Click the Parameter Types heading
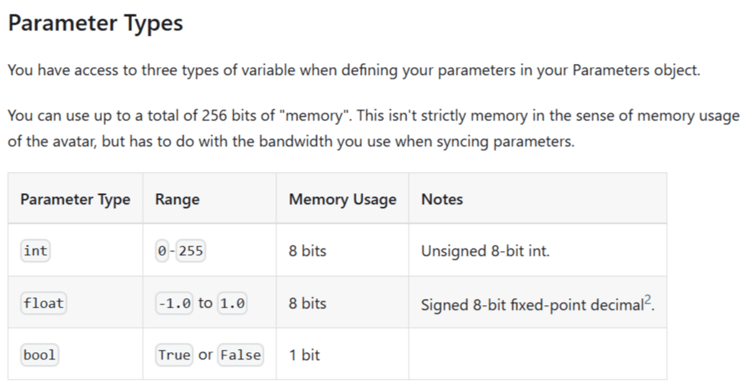746x390 pixels. 95,24
